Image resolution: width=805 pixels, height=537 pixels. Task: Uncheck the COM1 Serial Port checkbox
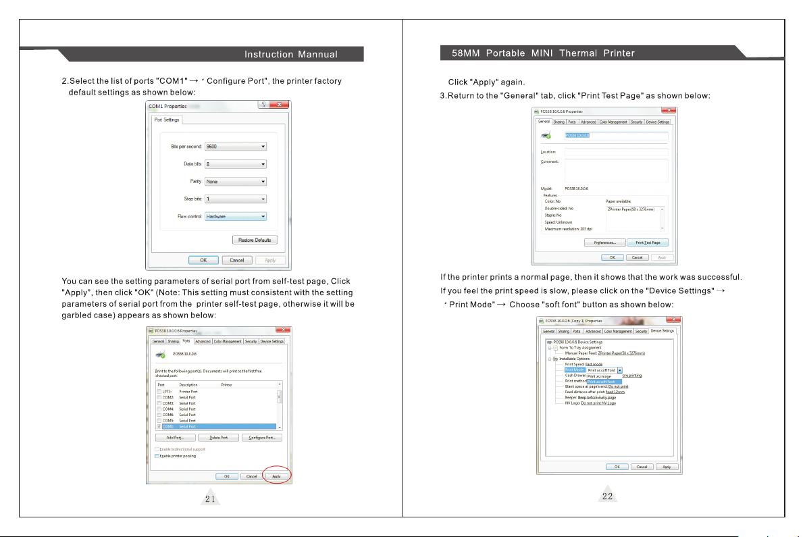(x=159, y=427)
